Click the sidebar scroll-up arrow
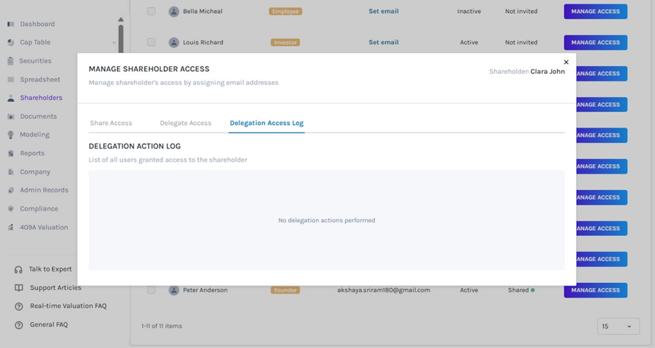This screenshot has width=655, height=348. 121,20
